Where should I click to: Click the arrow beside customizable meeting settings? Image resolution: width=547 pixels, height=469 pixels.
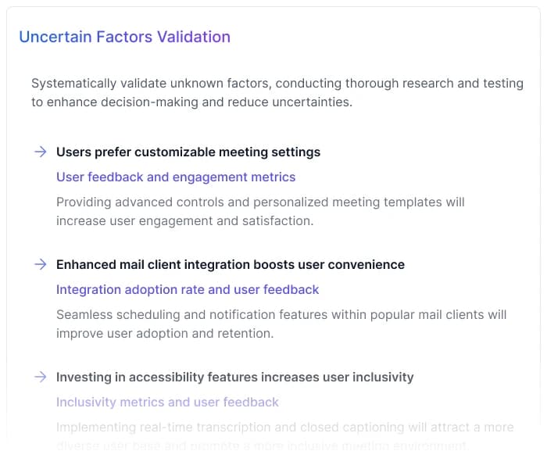(x=40, y=152)
